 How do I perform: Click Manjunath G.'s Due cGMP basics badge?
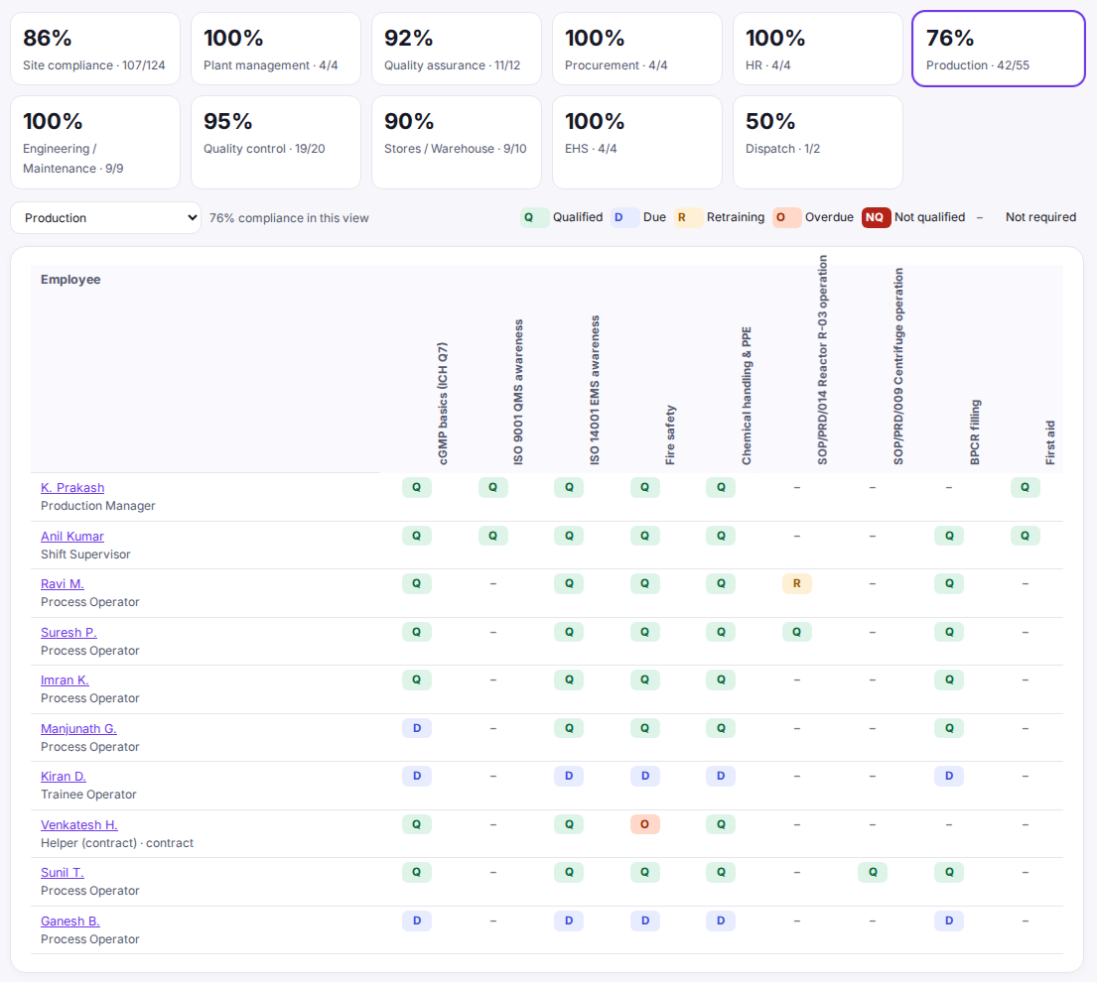tap(417, 728)
